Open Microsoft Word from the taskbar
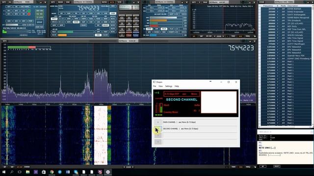The image size is (314, 176). 68,172
